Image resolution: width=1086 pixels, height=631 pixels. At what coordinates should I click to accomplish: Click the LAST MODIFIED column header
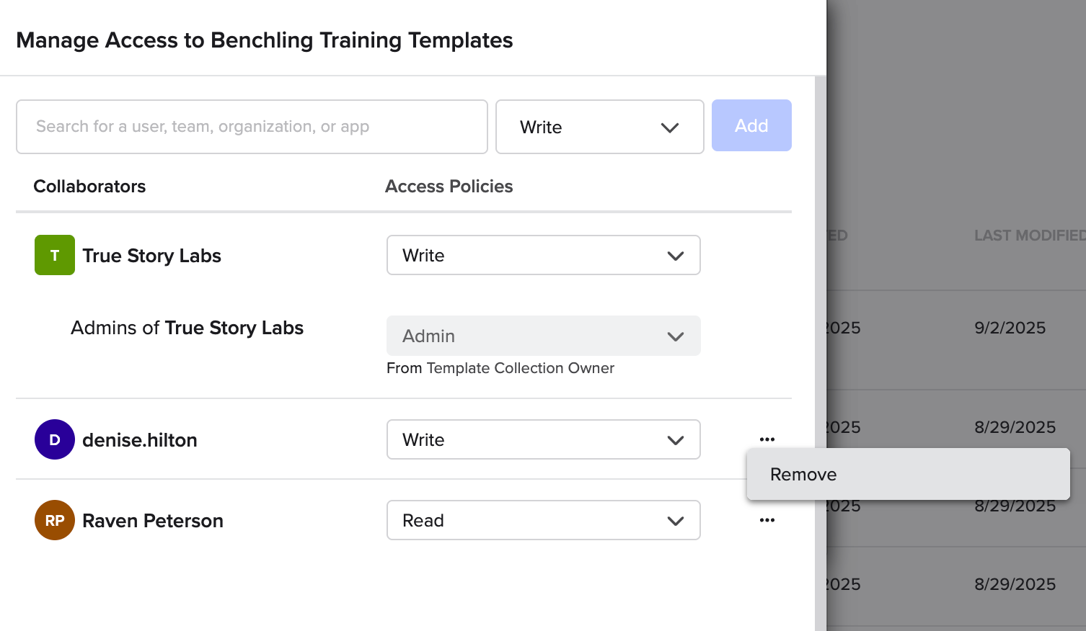(1029, 236)
